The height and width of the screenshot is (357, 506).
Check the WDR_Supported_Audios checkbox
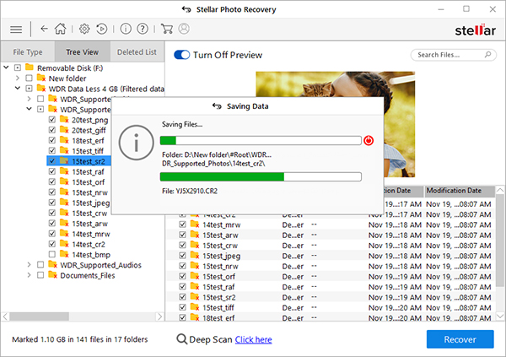tap(40, 265)
